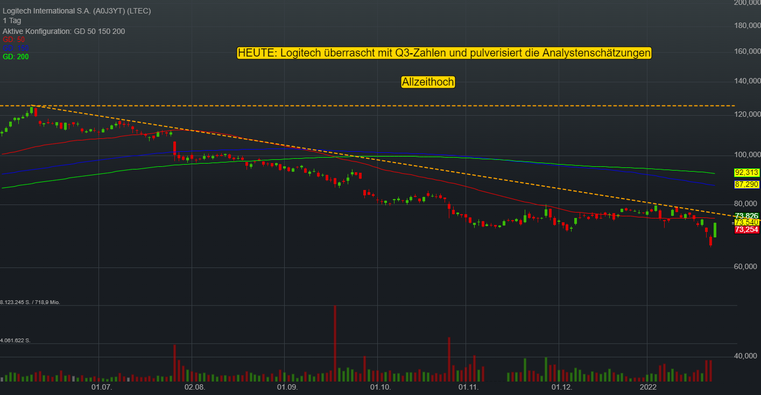Viewport: 761px width, 395px height.
Task: Click the 200,000 price axis label
Action: coord(746,3)
